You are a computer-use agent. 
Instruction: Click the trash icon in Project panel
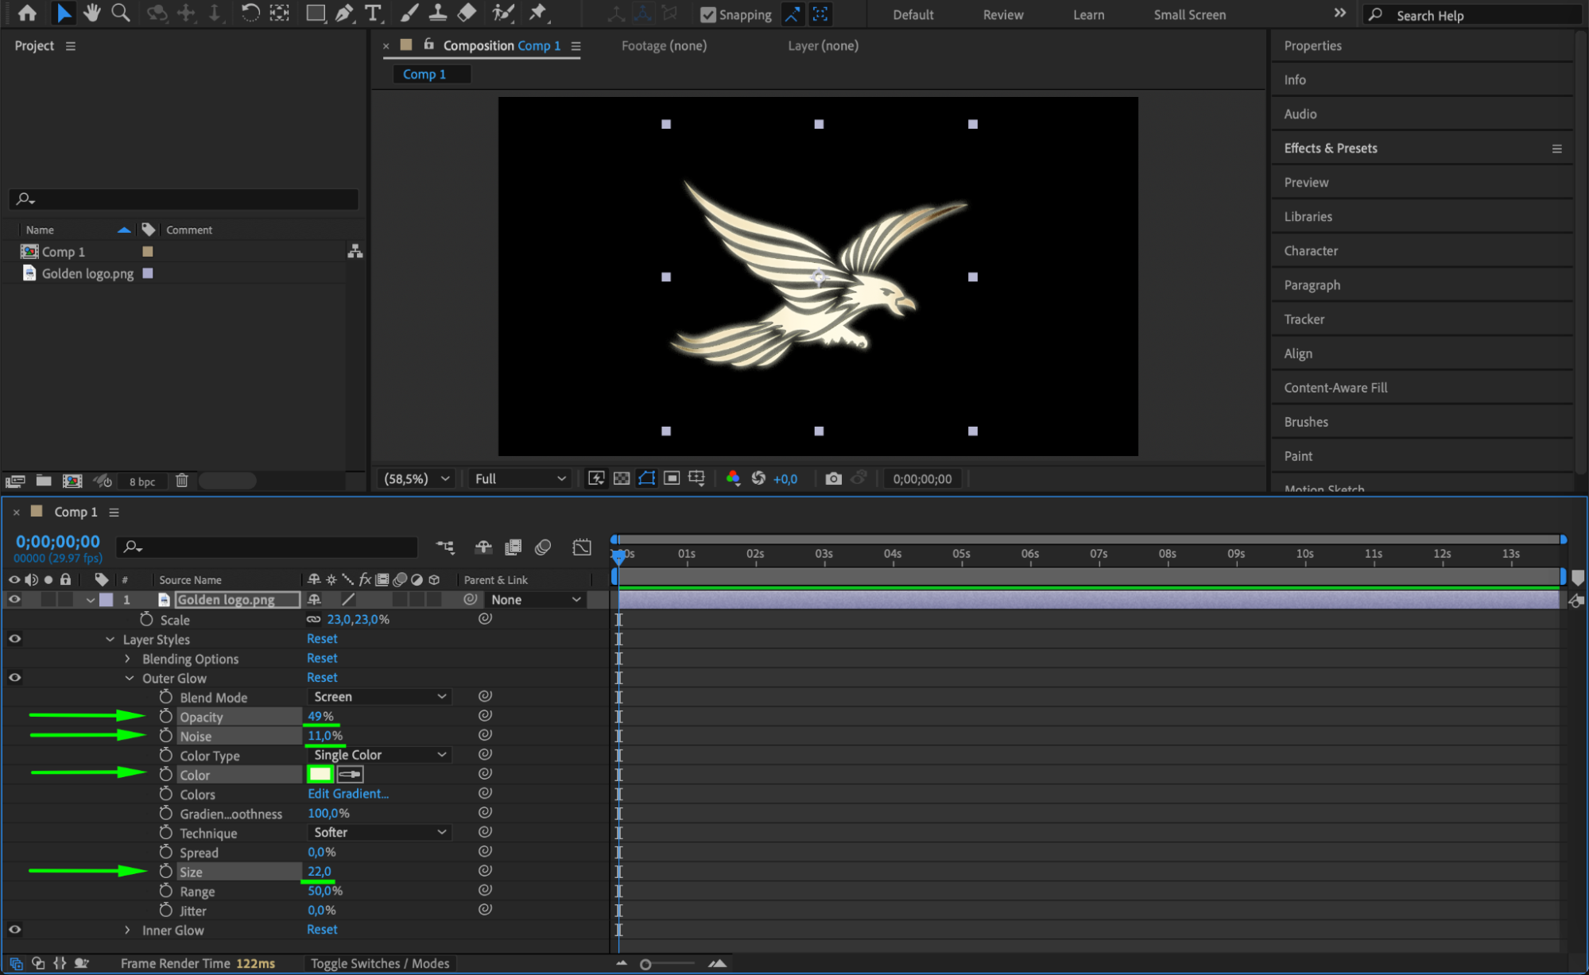click(x=182, y=481)
